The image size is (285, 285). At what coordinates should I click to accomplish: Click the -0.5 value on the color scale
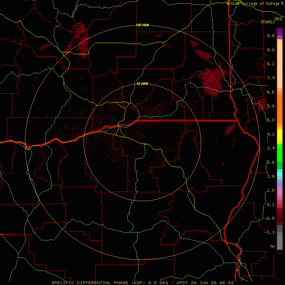[269, 218]
